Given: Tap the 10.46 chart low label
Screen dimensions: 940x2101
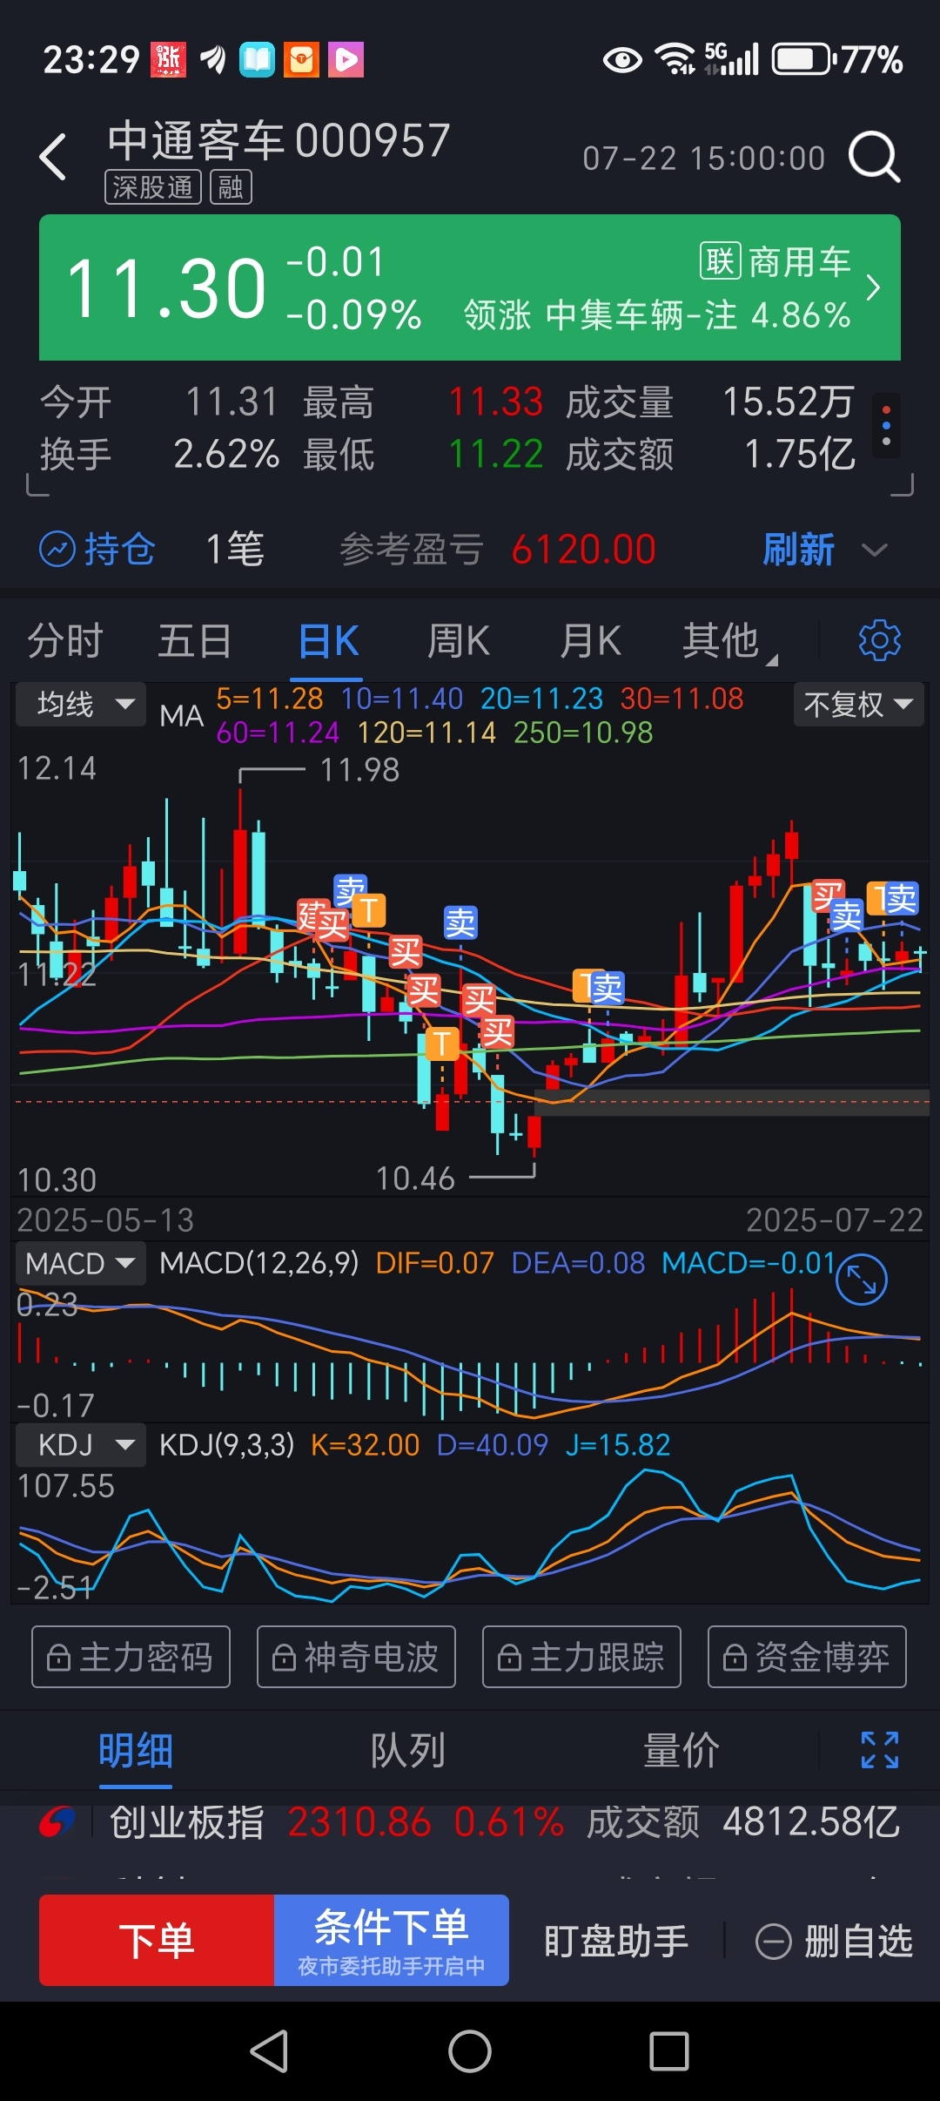Looking at the screenshot, I should pyautogui.click(x=415, y=1179).
